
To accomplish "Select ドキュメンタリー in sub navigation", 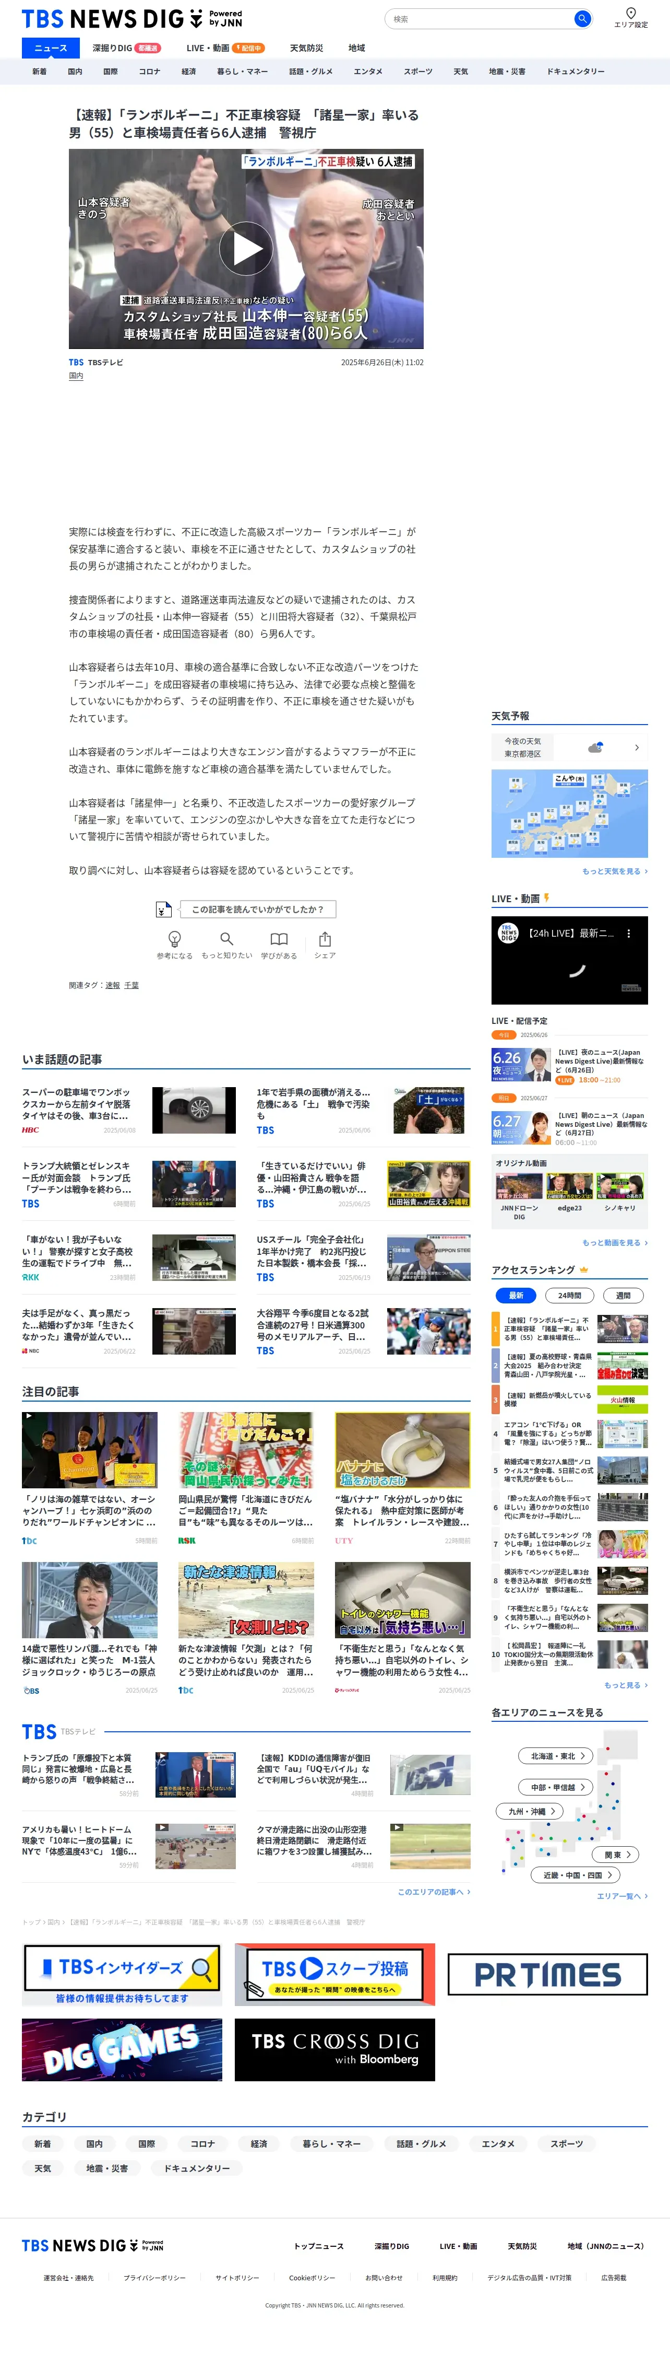I will pyautogui.click(x=576, y=71).
